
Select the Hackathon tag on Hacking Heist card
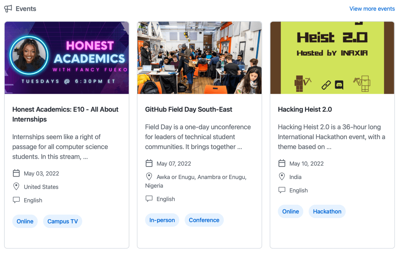pos(327,211)
